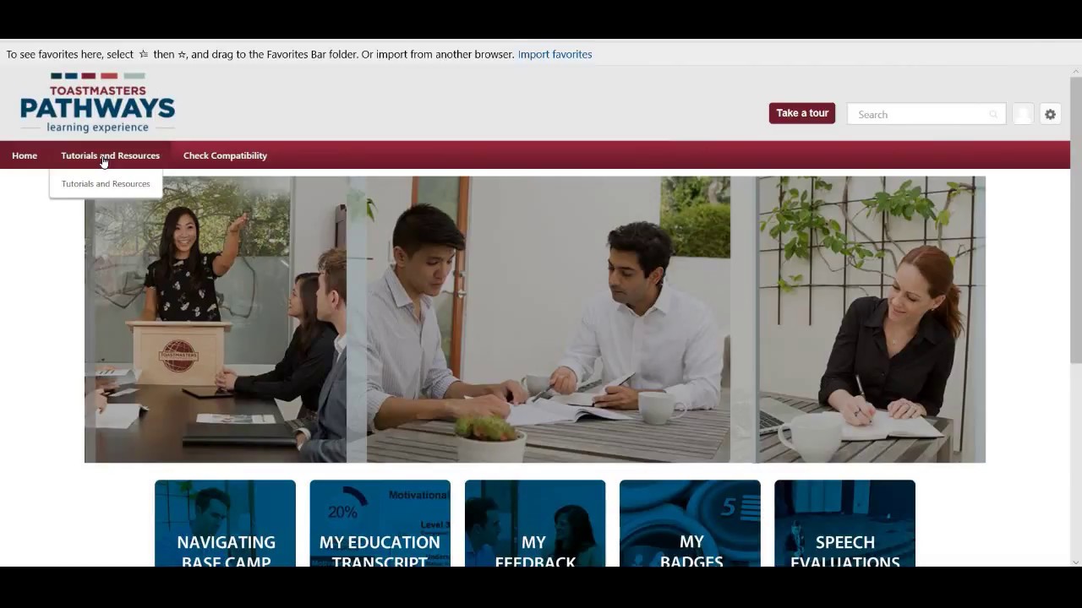Click the user profile avatar icon
This screenshot has height=608, width=1082.
click(1023, 114)
